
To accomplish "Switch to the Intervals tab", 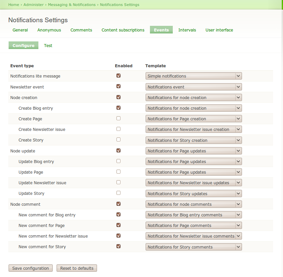I will 187,30.
